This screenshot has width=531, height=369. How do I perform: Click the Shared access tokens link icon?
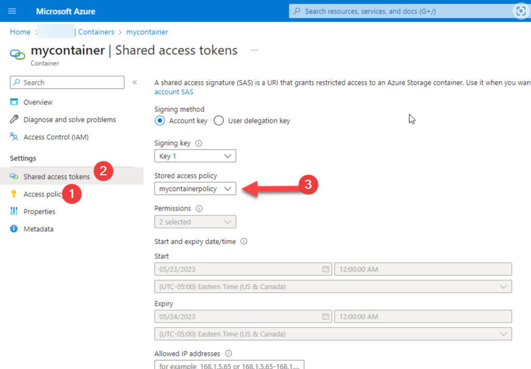coord(14,176)
